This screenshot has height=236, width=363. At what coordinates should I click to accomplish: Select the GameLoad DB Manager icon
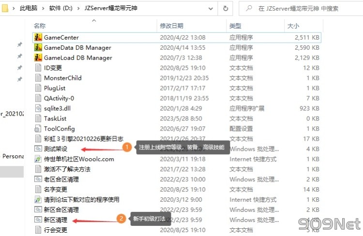(38, 58)
